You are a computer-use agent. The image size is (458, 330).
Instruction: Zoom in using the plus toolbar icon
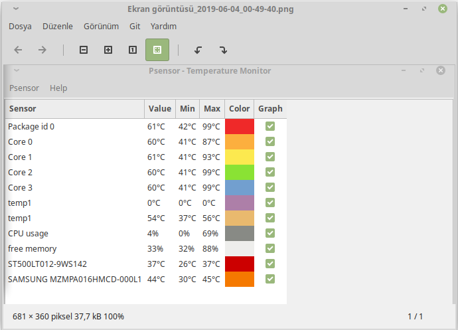[x=108, y=50]
